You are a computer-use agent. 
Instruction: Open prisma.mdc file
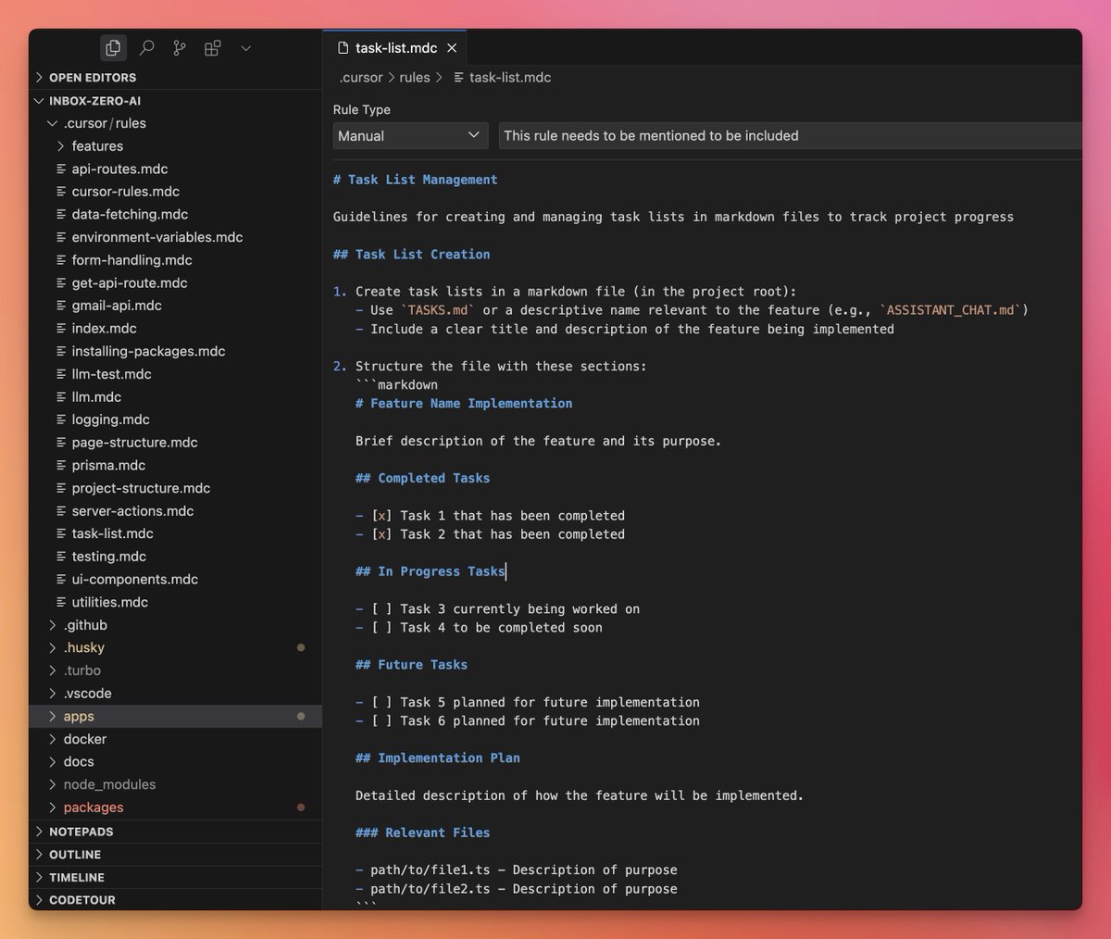pos(176,465)
